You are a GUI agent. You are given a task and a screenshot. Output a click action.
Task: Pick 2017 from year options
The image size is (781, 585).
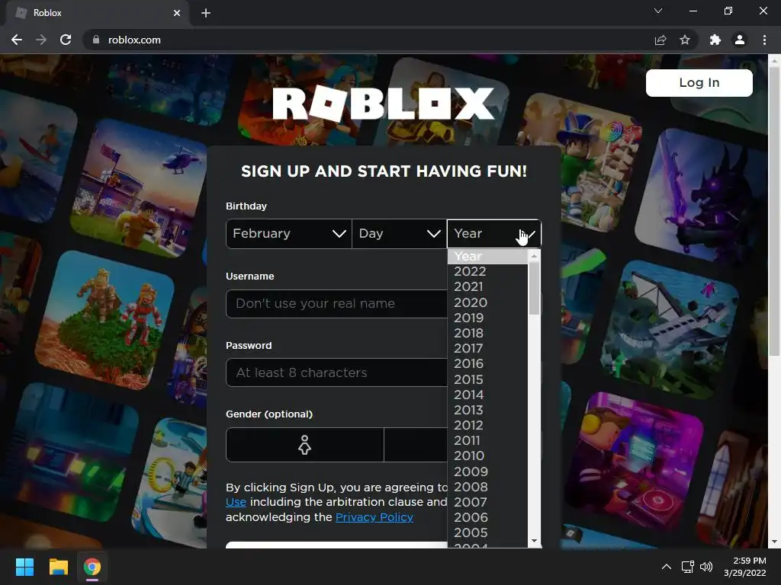click(487, 349)
